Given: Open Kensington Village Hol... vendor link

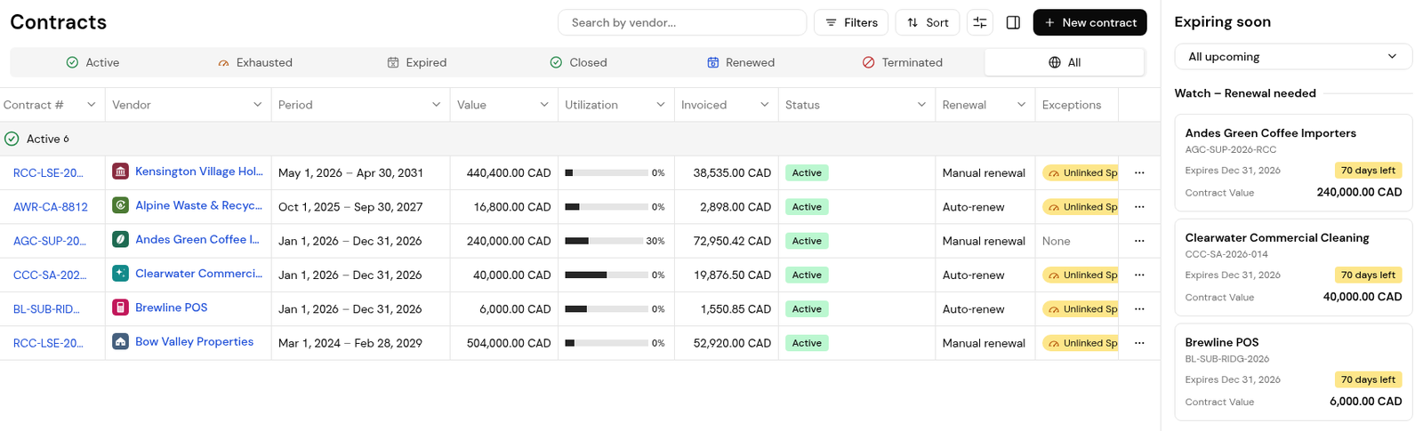Looking at the screenshot, I should 199,172.
